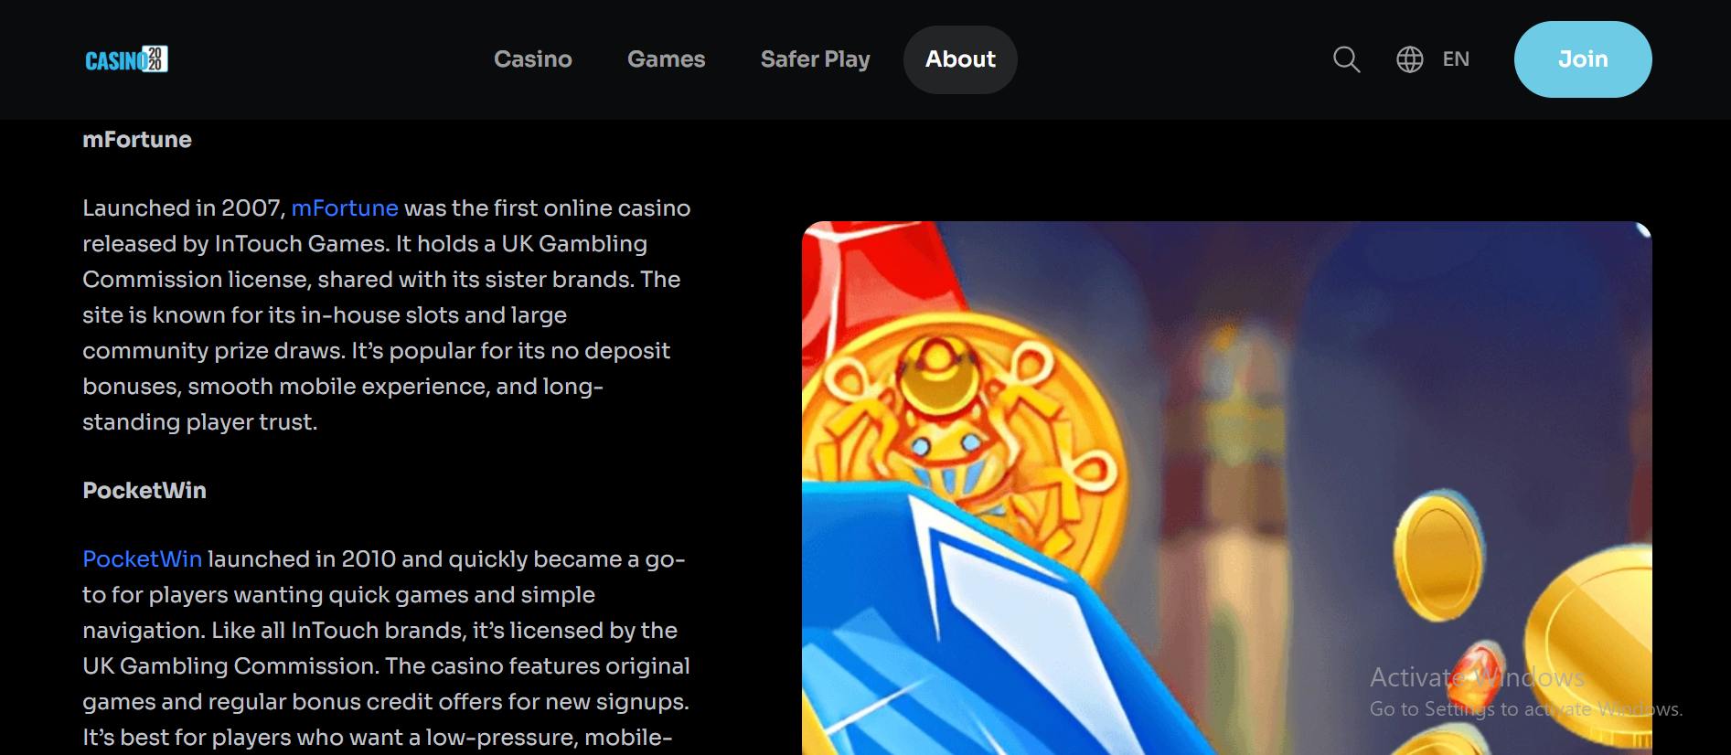
Task: Follow the blue mFortune hyperlink
Action: click(345, 208)
